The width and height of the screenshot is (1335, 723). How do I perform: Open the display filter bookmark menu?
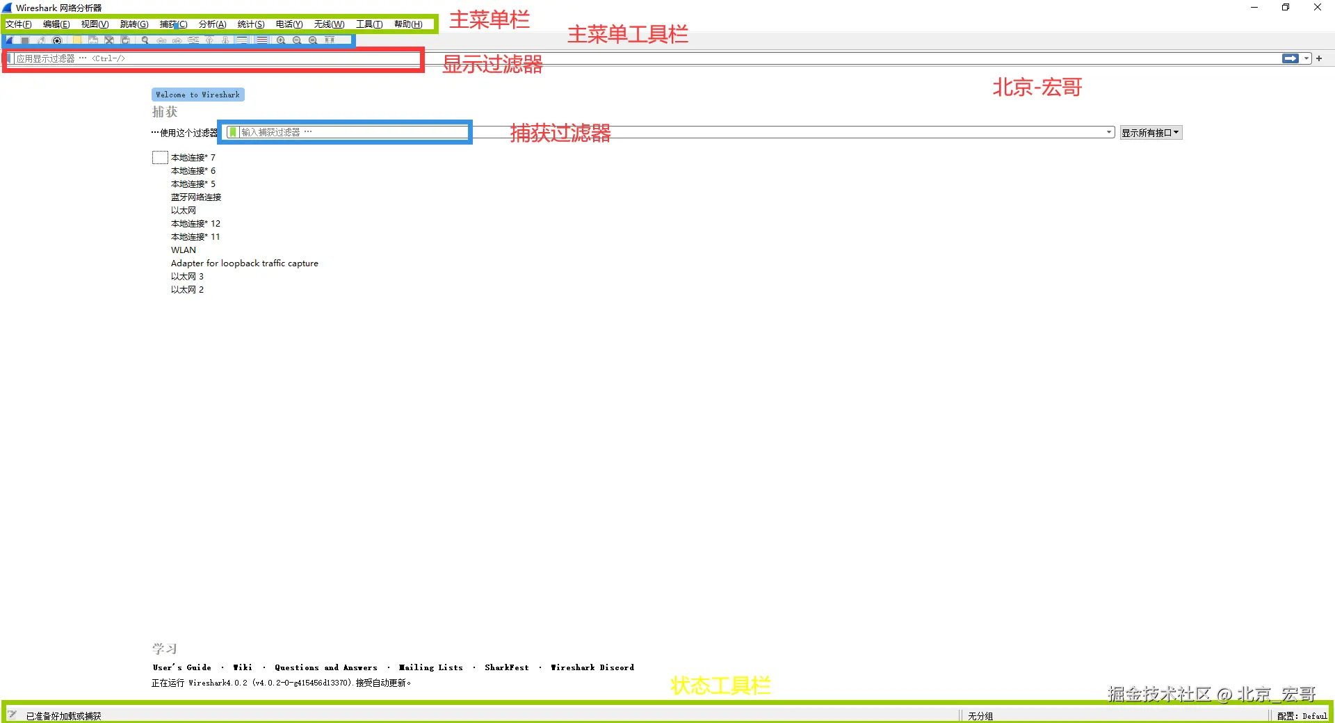click(10, 58)
